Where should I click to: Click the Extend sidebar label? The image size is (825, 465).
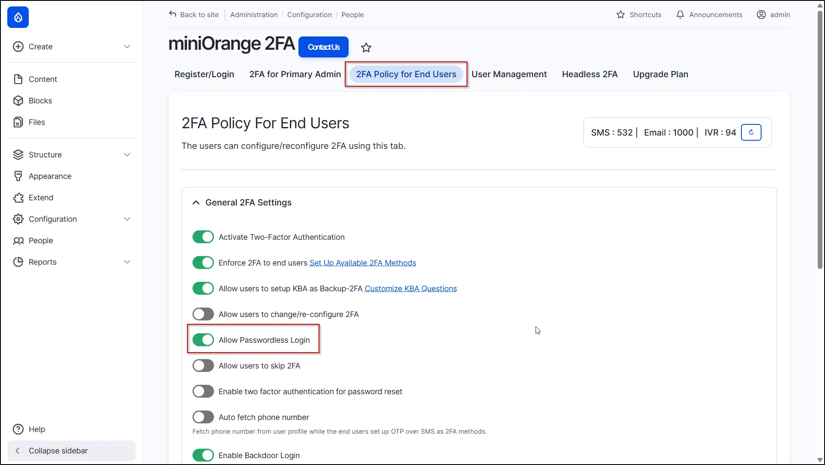41,197
